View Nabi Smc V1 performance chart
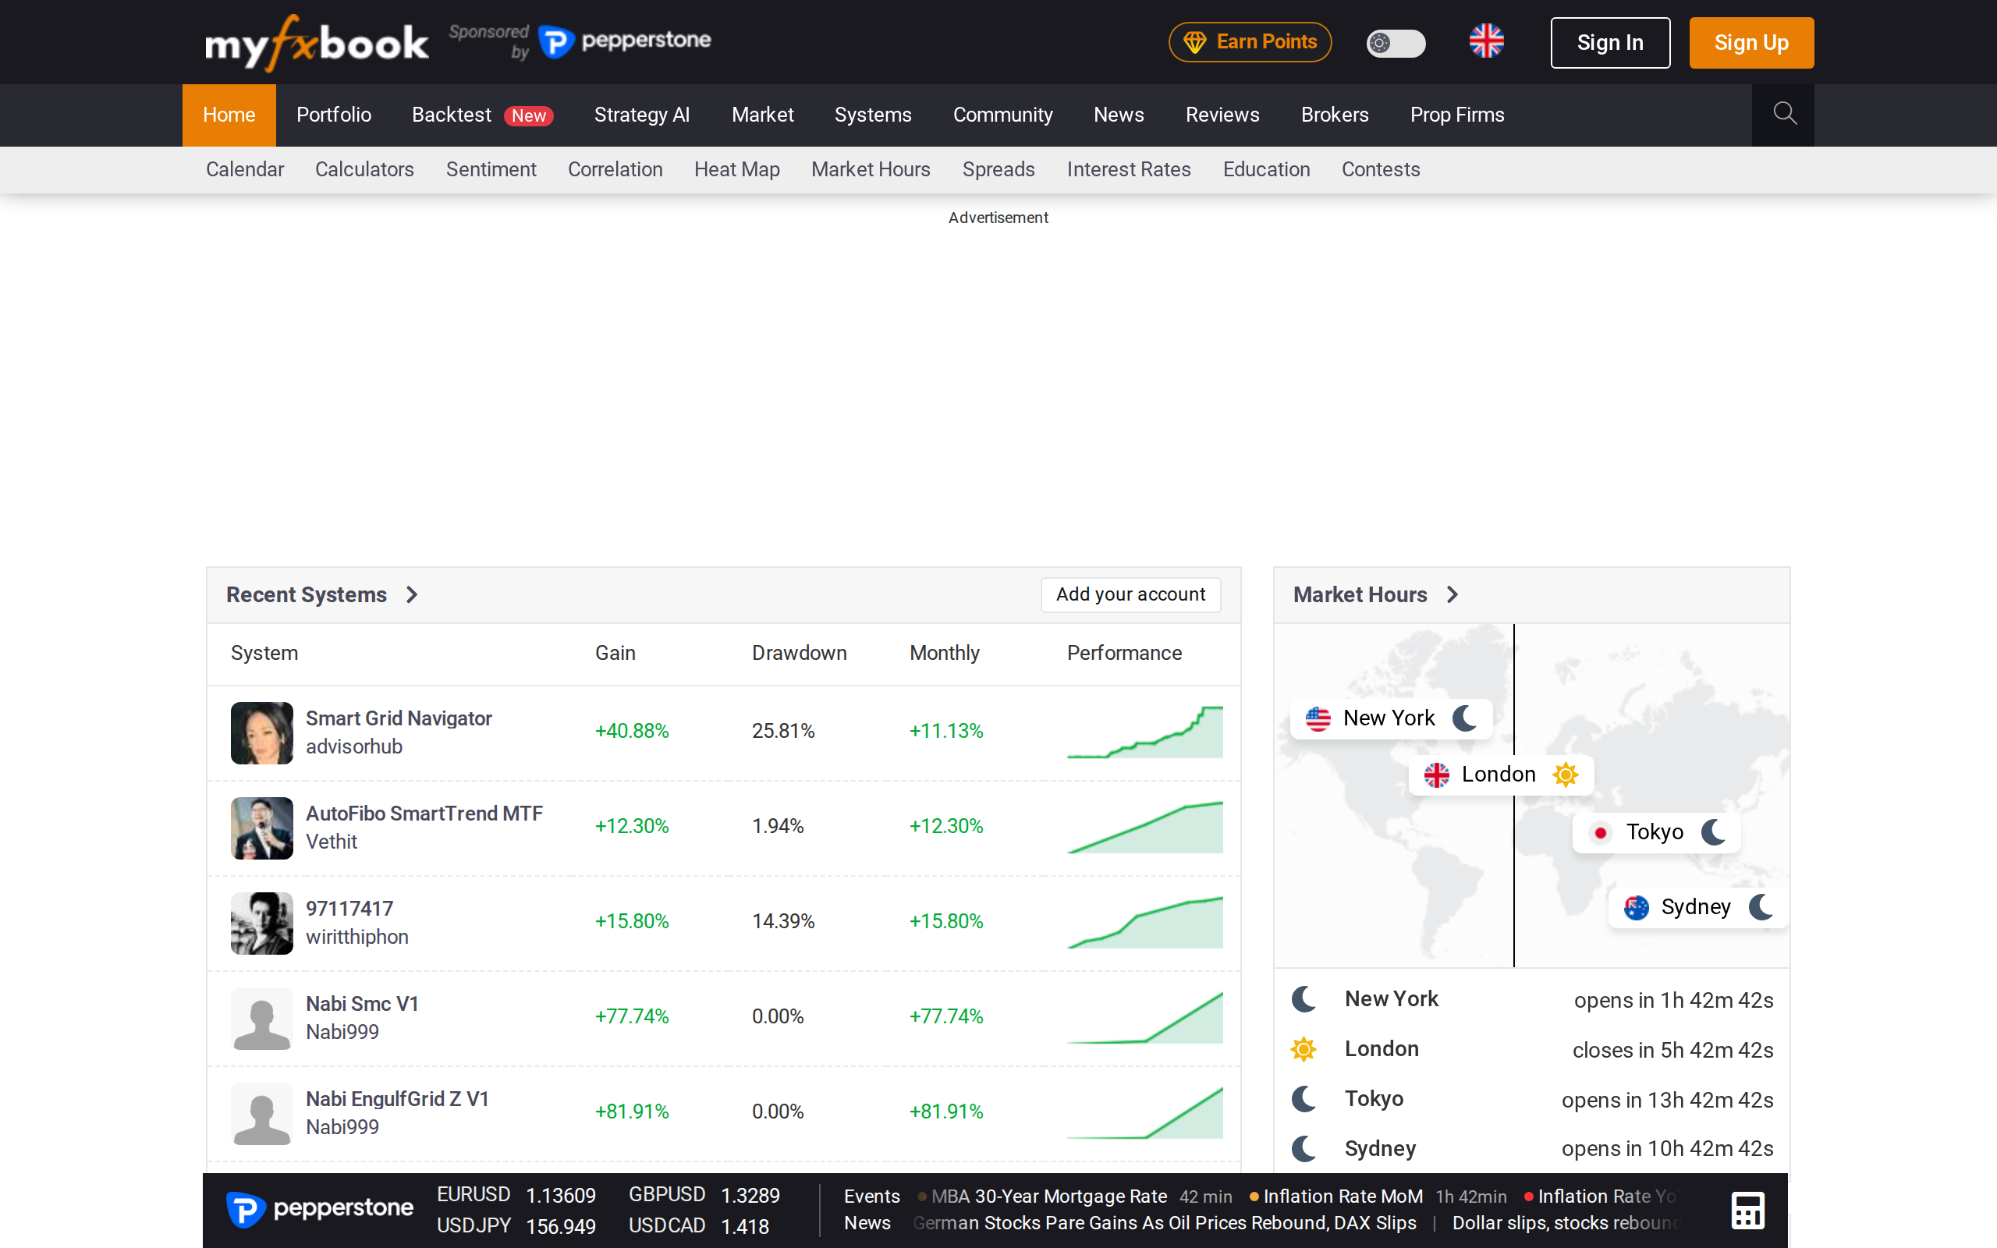Image resolution: width=1997 pixels, height=1248 pixels. (x=1144, y=1018)
